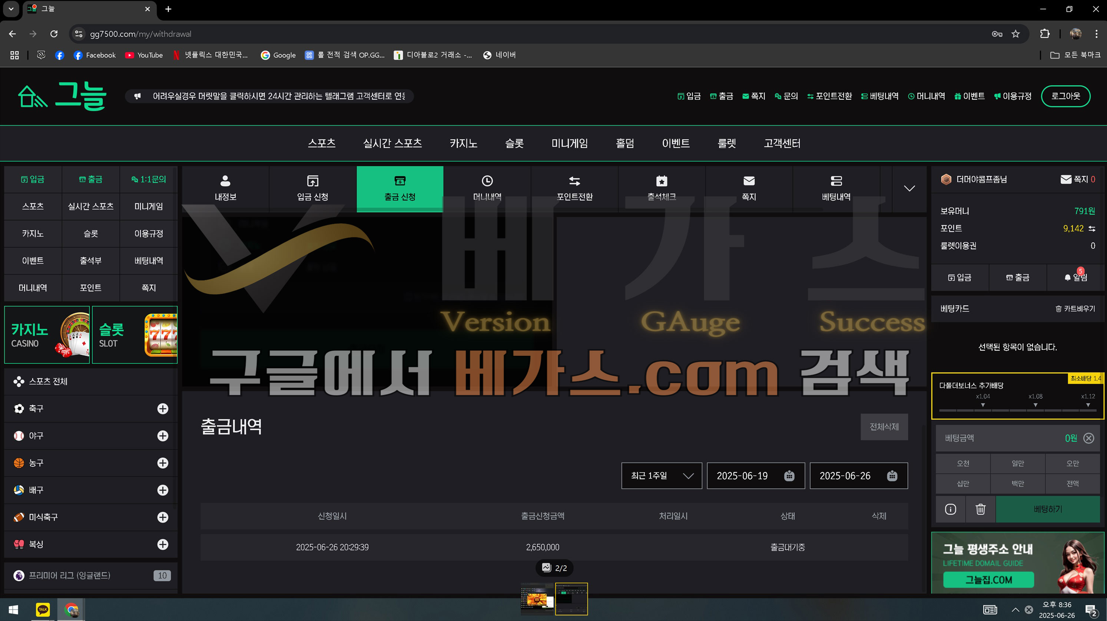
Task: Click the 그늘 home logo
Action: coord(62,96)
